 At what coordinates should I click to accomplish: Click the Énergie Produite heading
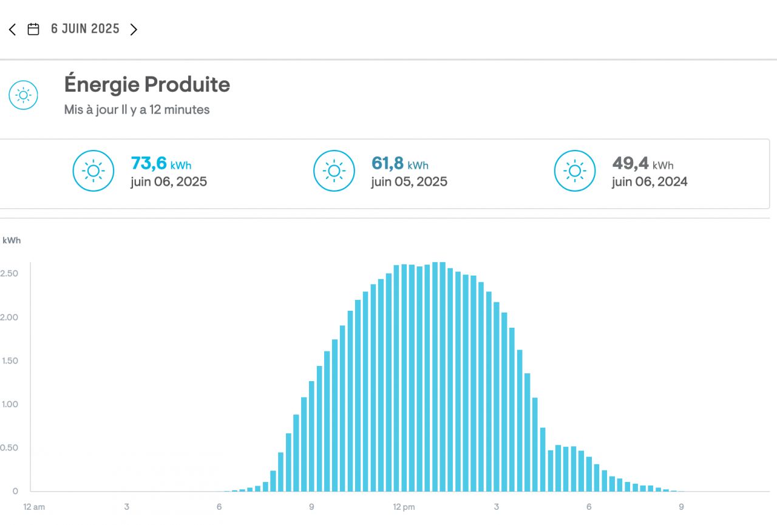pos(147,84)
